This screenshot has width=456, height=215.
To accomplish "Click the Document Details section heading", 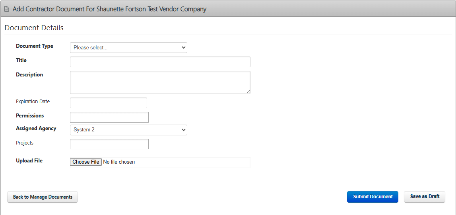I will [x=34, y=28].
